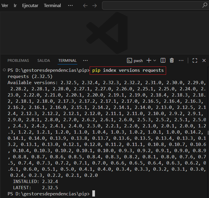Show additional panel tabs via the ellipsis
Image resolution: width=209 pixels, height=198 pixels.
pyautogui.click(x=85, y=60)
